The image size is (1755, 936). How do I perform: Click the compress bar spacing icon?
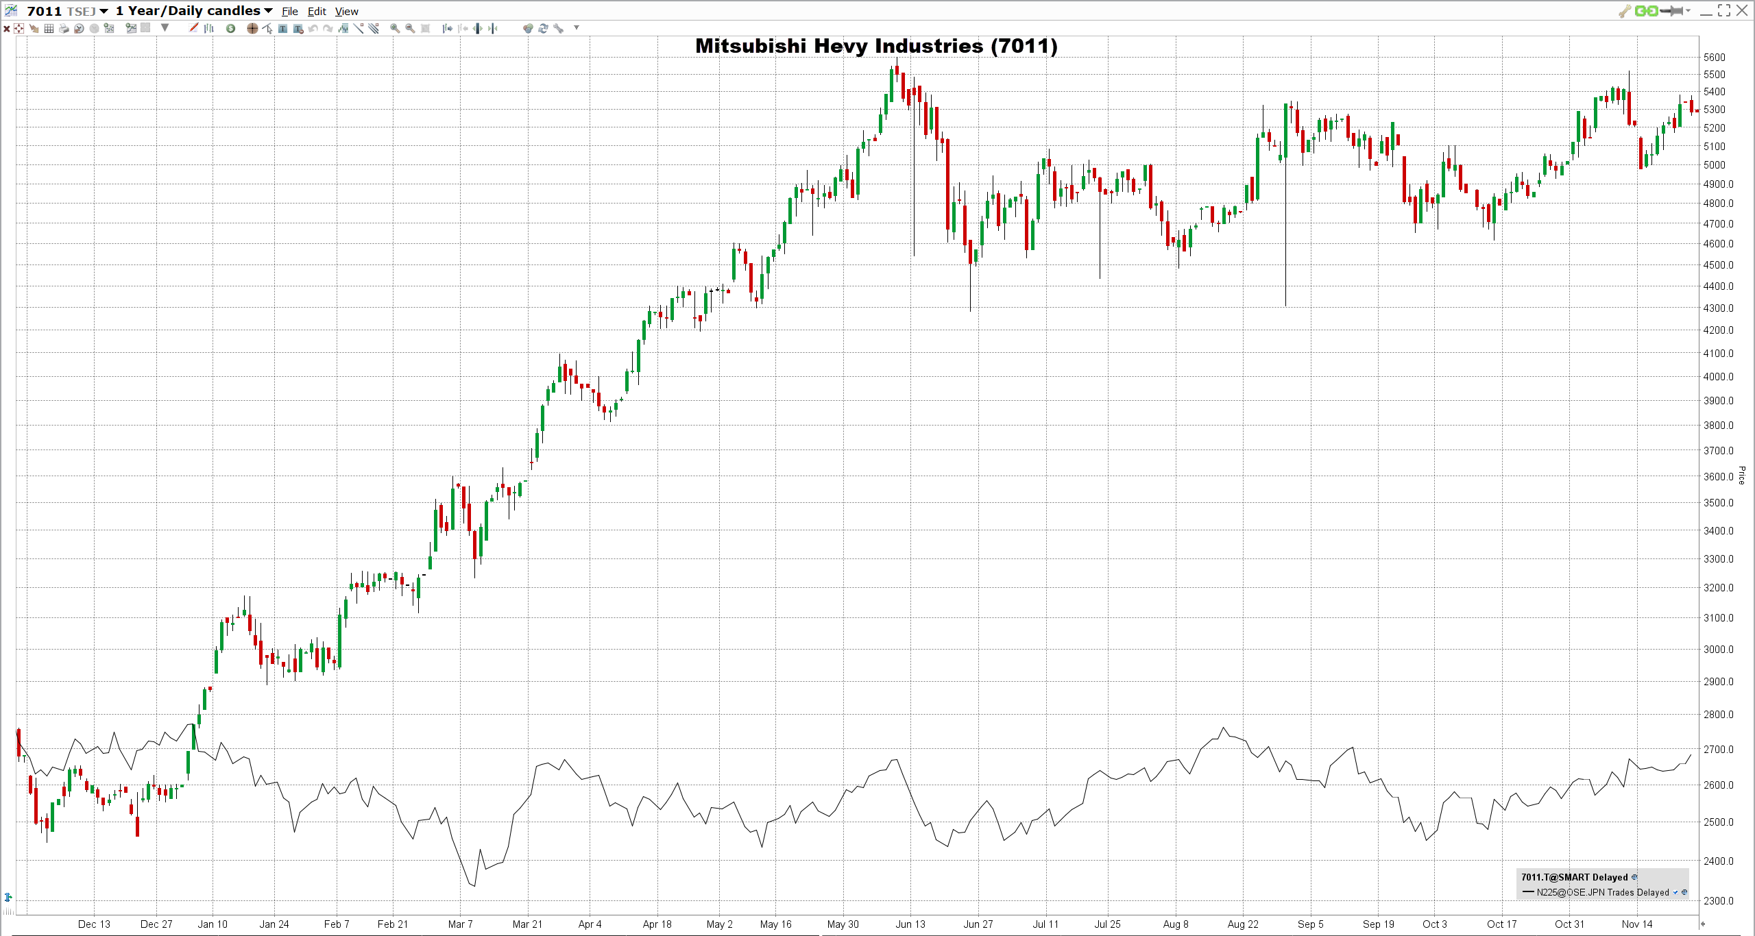(492, 28)
